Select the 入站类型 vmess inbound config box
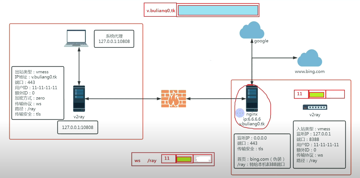This screenshot has height=178, width=360. [319, 145]
